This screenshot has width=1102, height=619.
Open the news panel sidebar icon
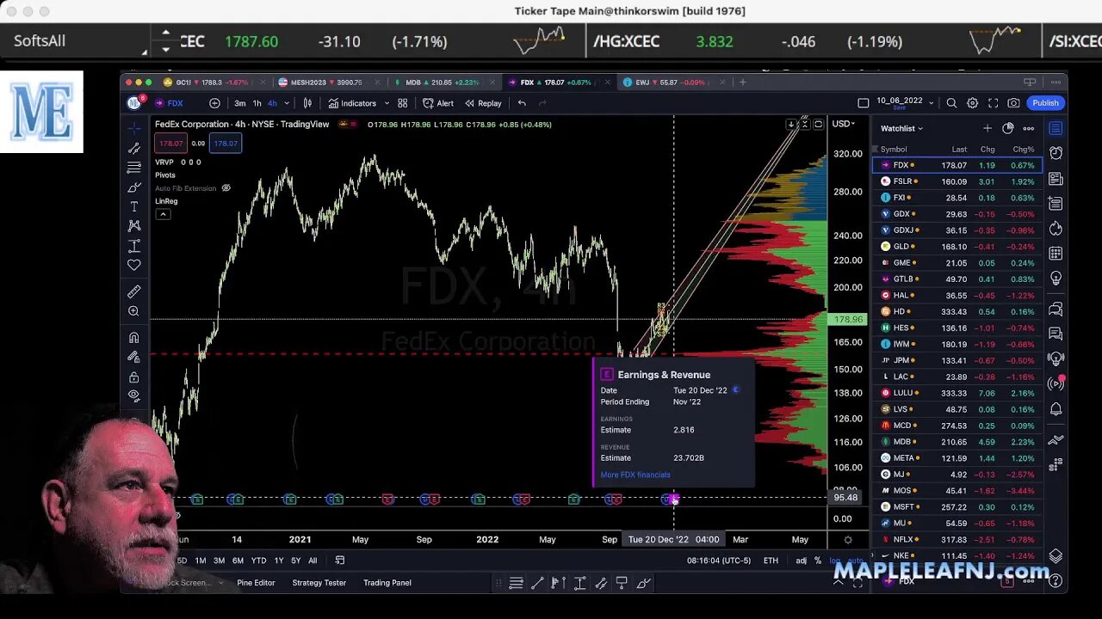(x=1056, y=179)
